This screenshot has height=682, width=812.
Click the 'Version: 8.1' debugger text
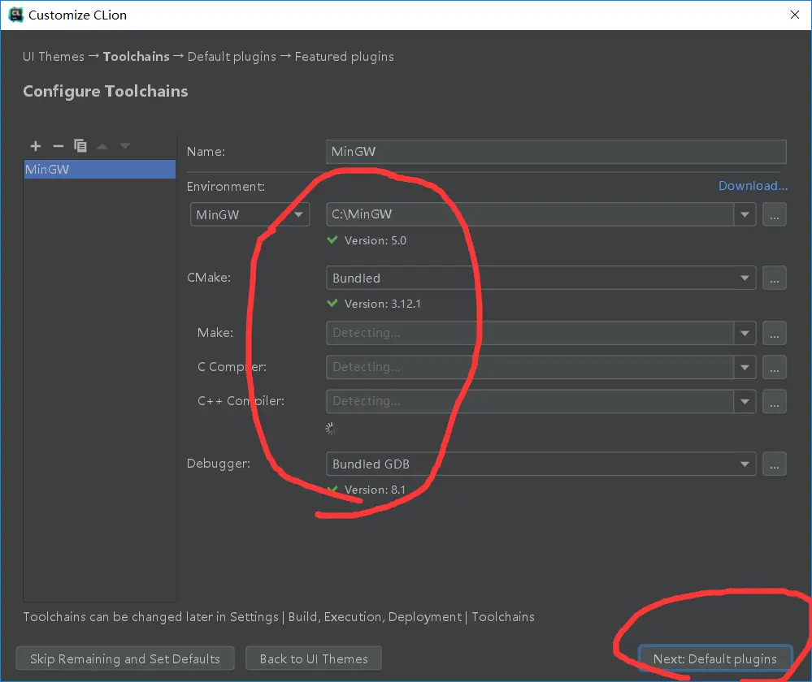pos(375,490)
